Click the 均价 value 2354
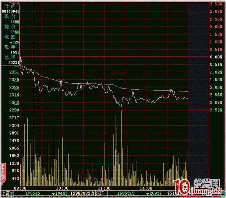 tap(15, 32)
